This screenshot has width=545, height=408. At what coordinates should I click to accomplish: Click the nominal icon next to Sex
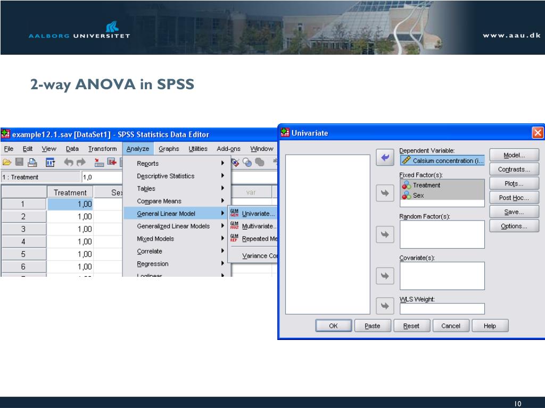pos(406,195)
